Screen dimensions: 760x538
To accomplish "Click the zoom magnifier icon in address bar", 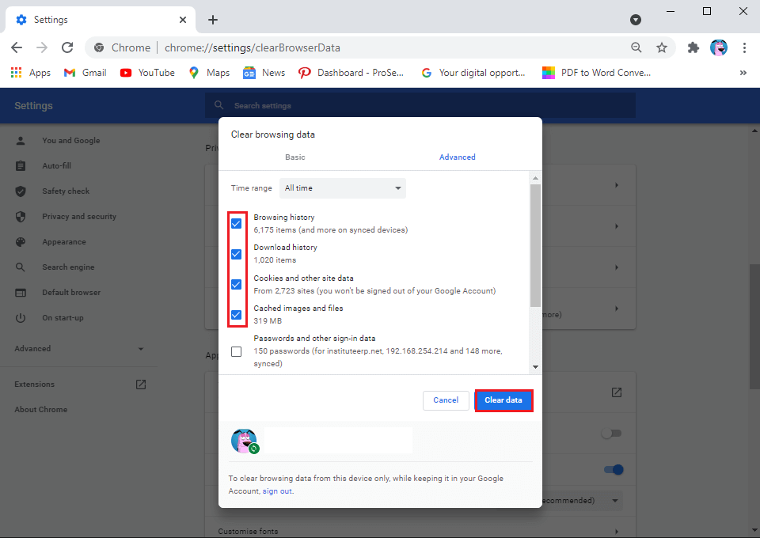I will [x=636, y=47].
